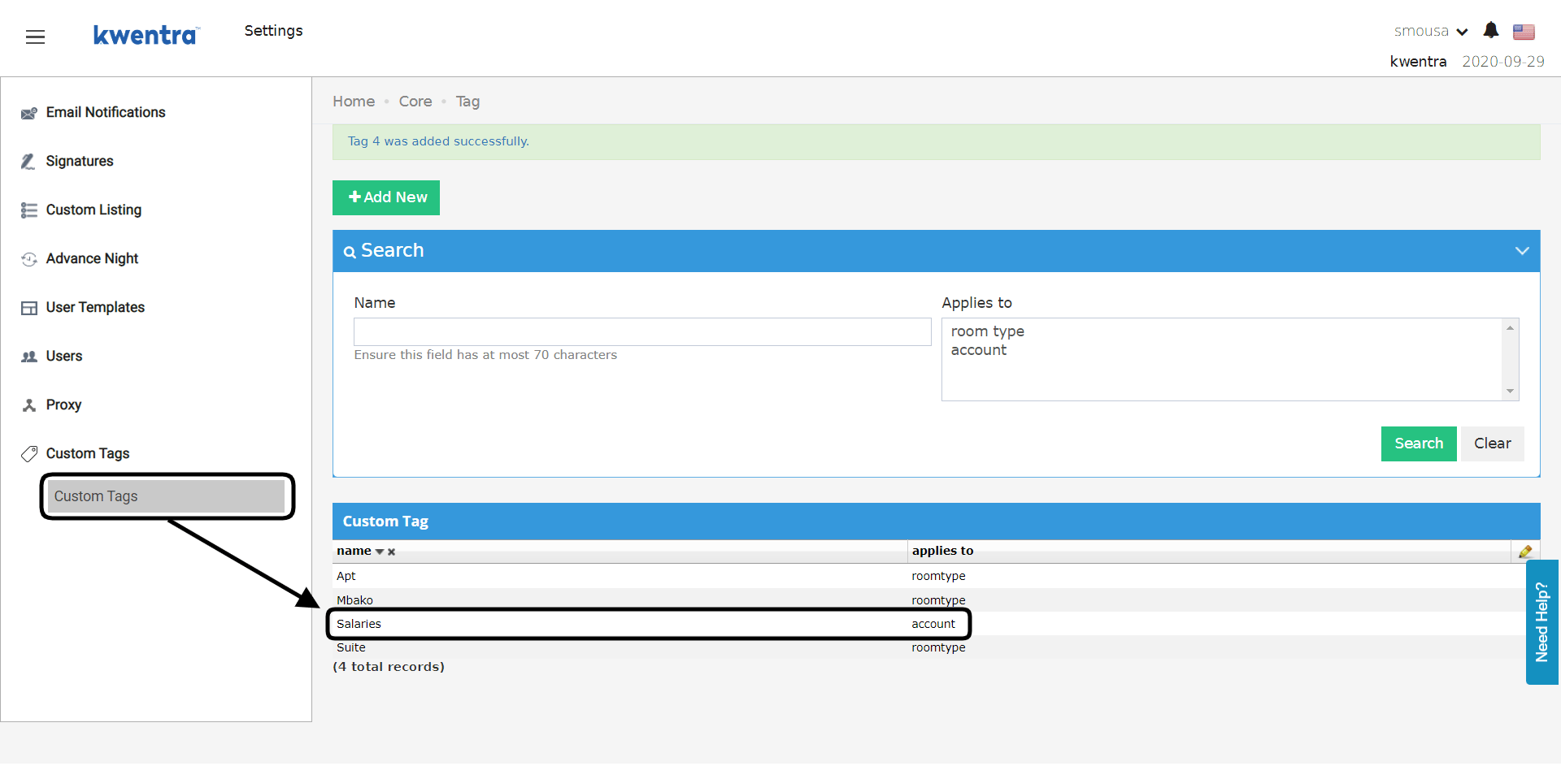Go to Home breadcrumb
The height and width of the screenshot is (766, 1561).
click(x=354, y=102)
